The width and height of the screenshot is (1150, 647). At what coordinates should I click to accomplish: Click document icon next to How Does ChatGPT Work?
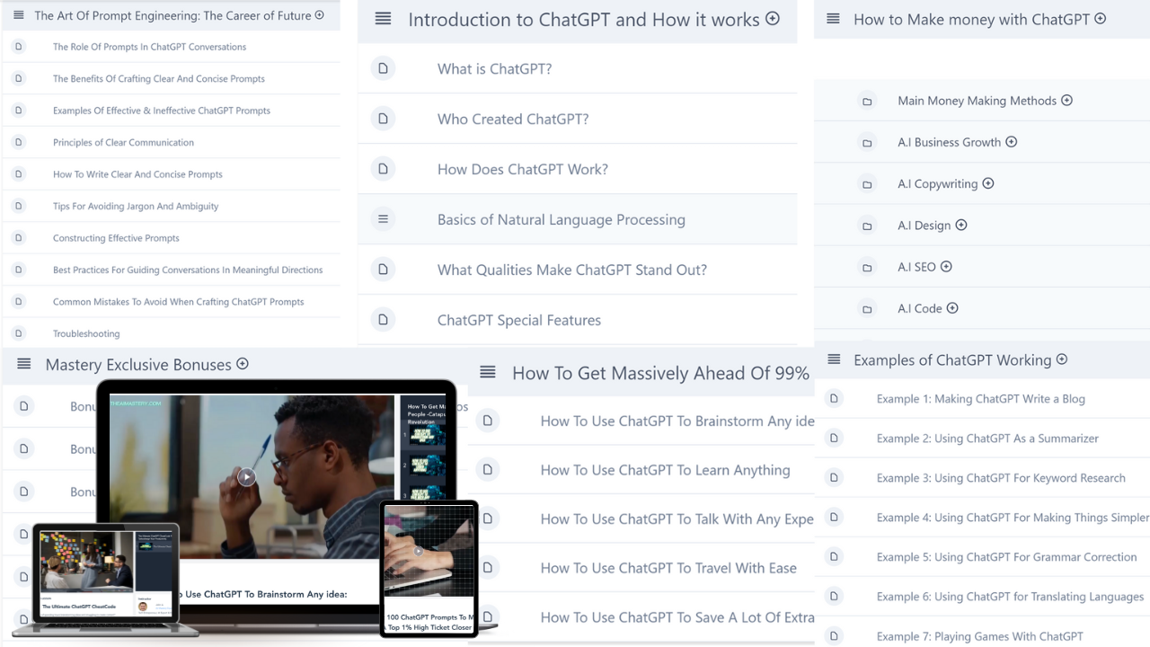(383, 169)
